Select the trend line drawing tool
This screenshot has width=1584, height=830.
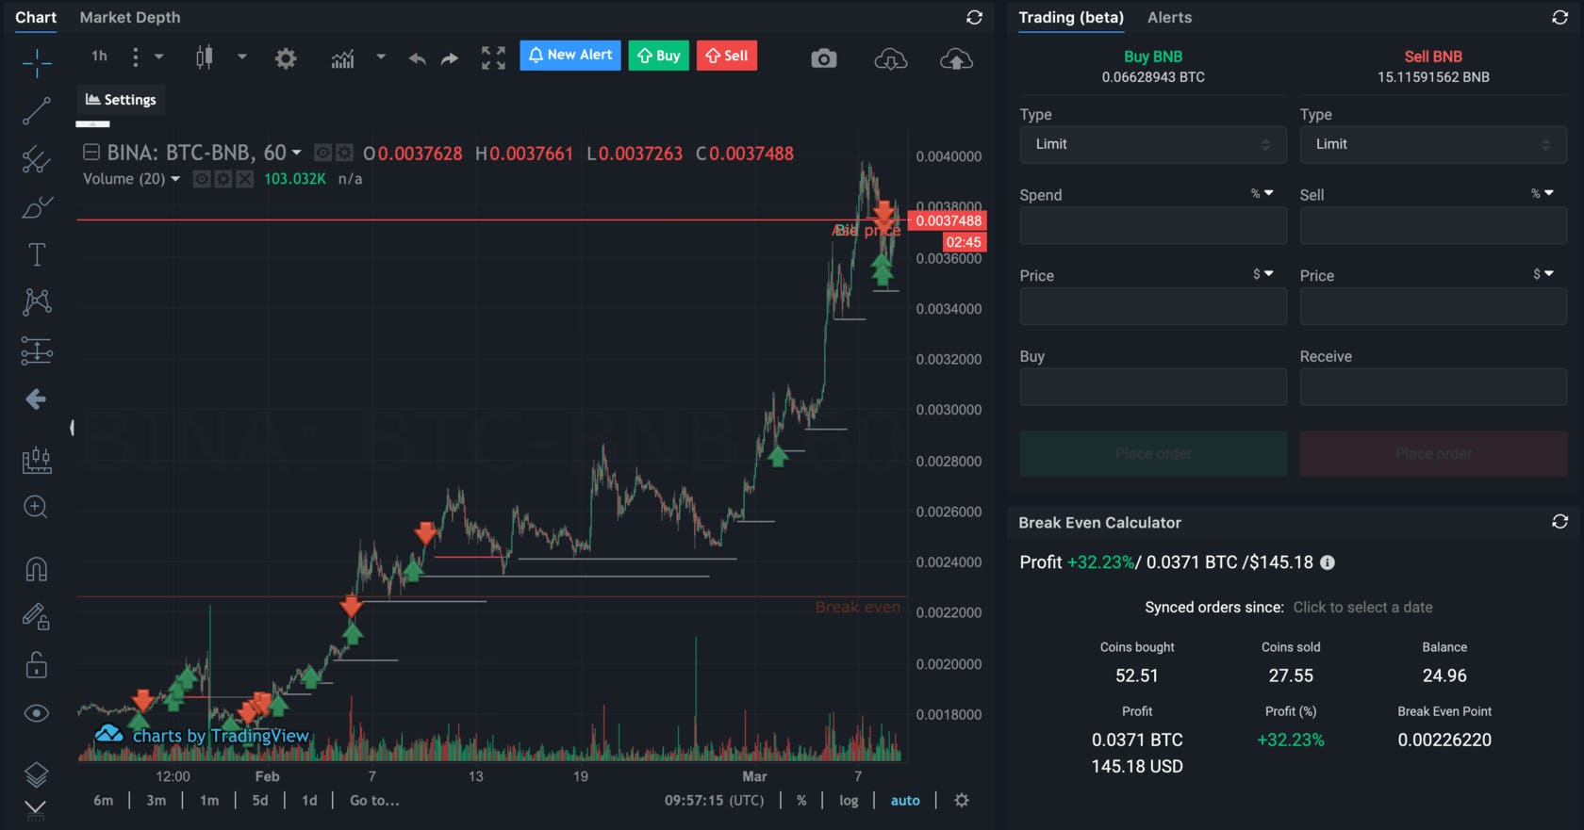coord(37,111)
